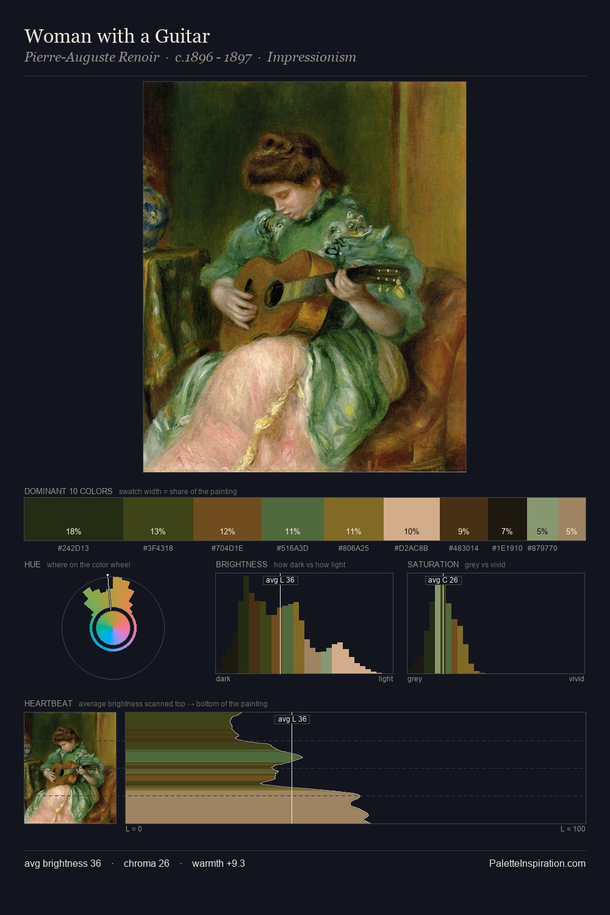Click hex code #806A25
This screenshot has height=915, width=610.
[354, 548]
